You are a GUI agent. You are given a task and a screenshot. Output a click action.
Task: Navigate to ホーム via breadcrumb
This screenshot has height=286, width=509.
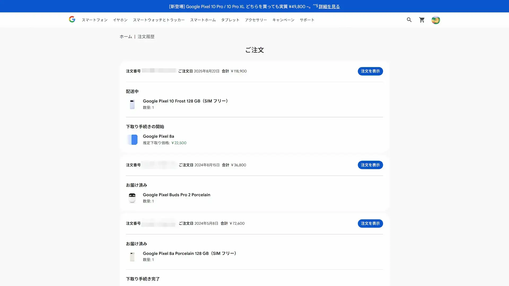coord(126,37)
